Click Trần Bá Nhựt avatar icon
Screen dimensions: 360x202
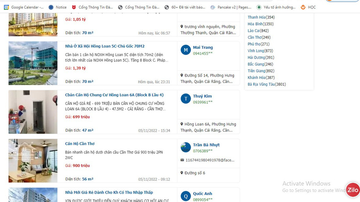[x=186, y=148]
